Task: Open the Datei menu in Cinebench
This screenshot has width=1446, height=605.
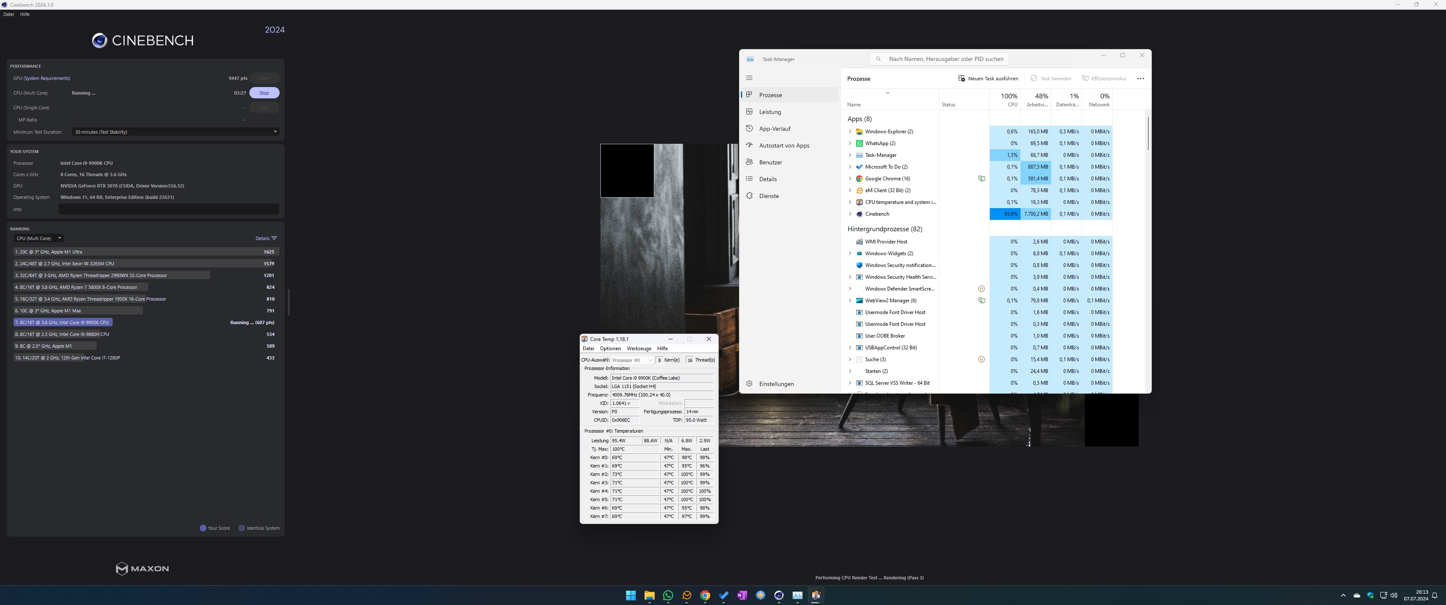Action: [x=8, y=15]
